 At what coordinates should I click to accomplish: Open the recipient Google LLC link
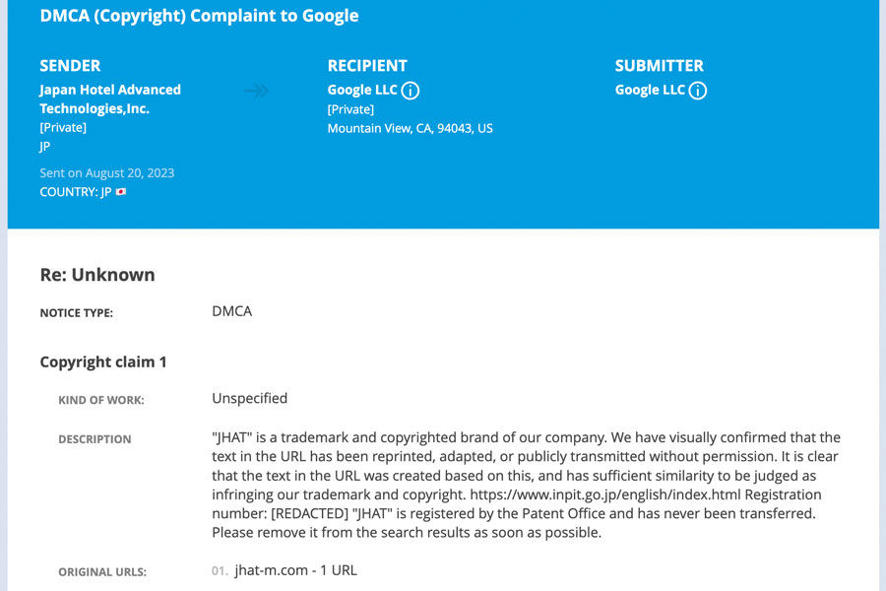coord(362,90)
